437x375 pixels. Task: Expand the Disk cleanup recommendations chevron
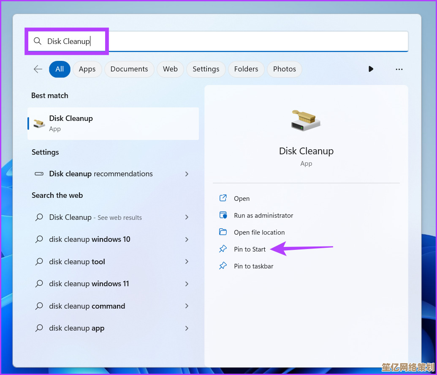187,174
